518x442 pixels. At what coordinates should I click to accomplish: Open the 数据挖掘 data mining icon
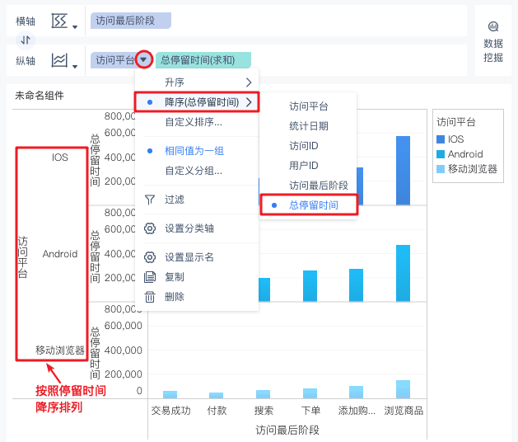click(493, 26)
